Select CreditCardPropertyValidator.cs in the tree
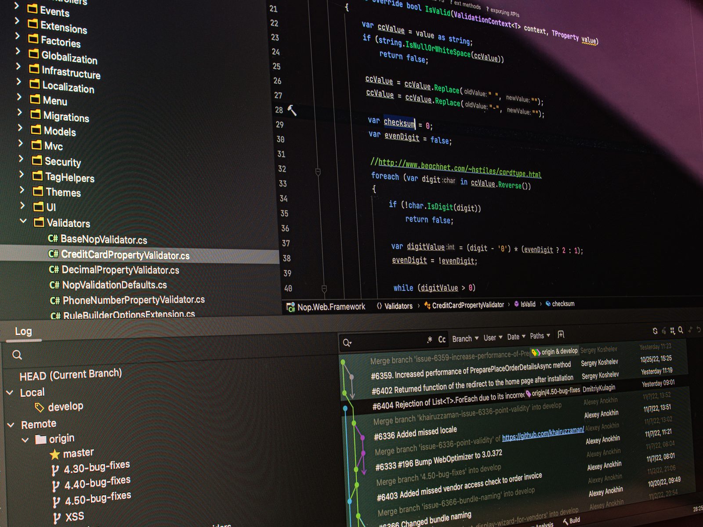The width and height of the screenshot is (703, 527). [125, 255]
